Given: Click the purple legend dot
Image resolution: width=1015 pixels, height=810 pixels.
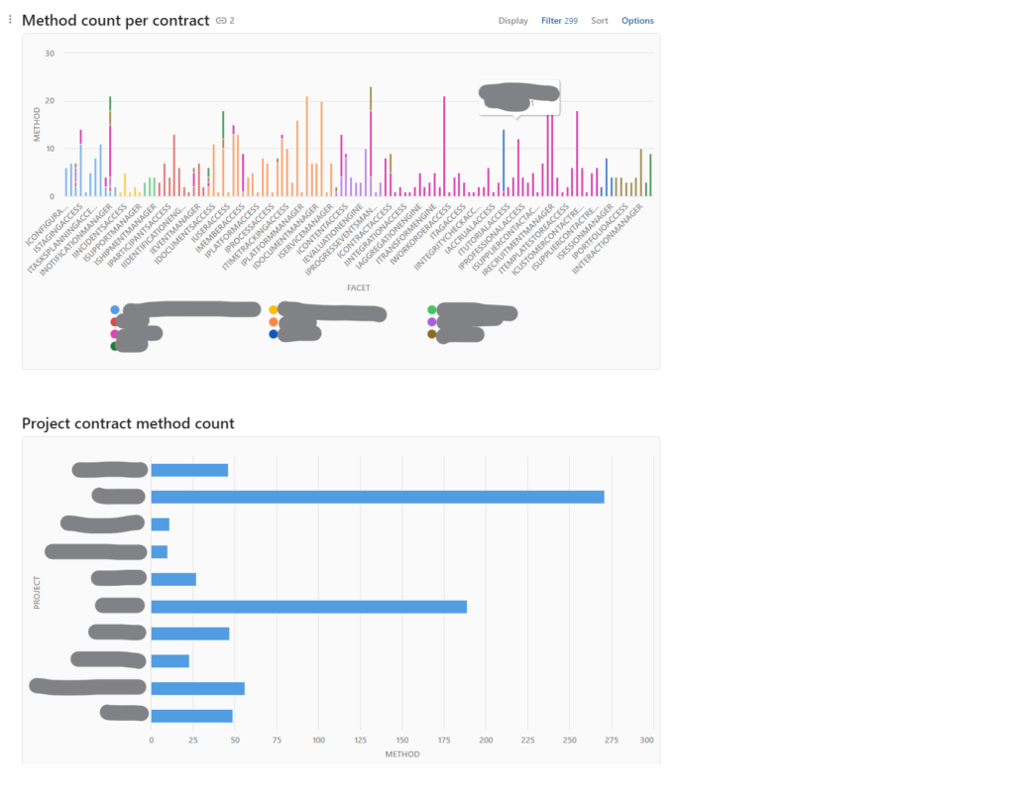Looking at the screenshot, I should tap(432, 322).
